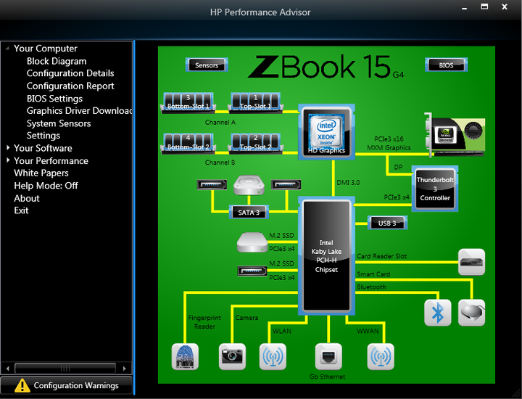The image size is (522, 399).
Task: Expand the Your Performance tree node
Action: click(8, 160)
